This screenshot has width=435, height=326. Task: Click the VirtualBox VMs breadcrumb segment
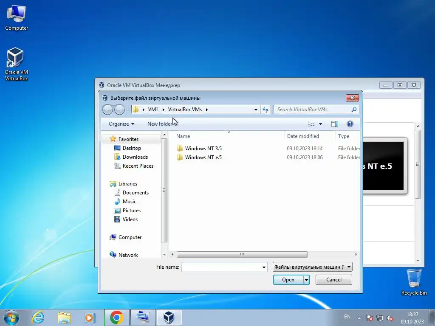pos(185,110)
